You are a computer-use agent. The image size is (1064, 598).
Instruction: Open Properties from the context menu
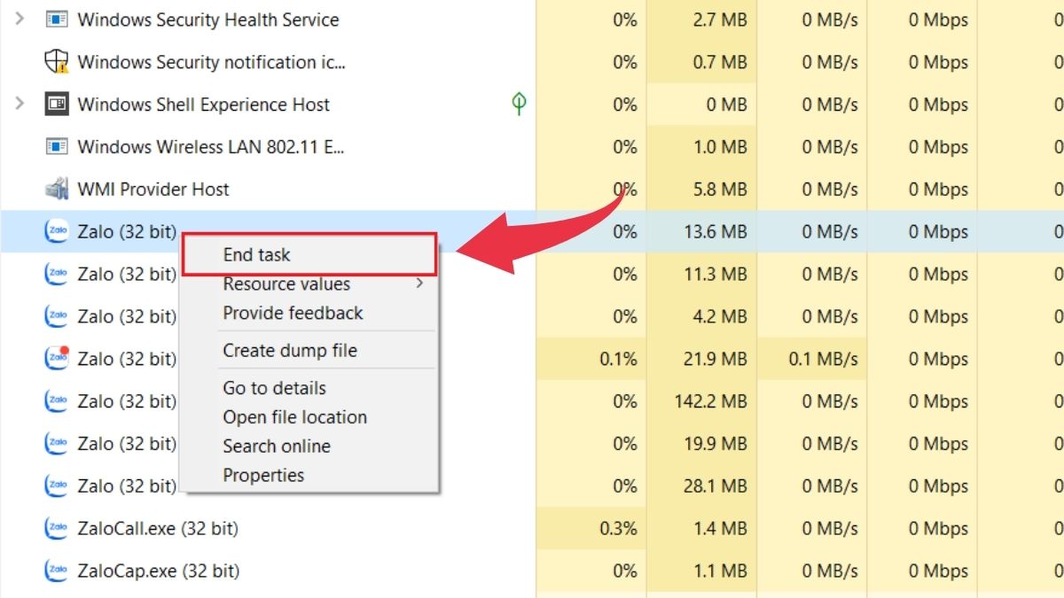263,475
